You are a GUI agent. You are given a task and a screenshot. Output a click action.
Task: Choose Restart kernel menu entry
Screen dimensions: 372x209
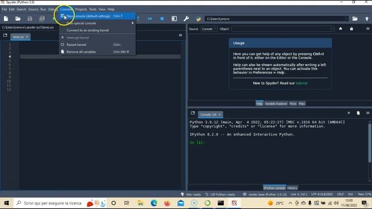click(97, 45)
